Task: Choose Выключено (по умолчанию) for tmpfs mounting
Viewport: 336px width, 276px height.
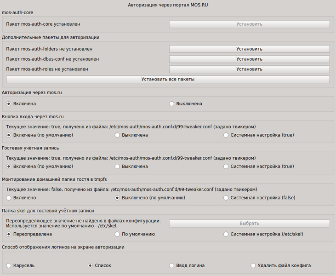Action: [x=117, y=198]
